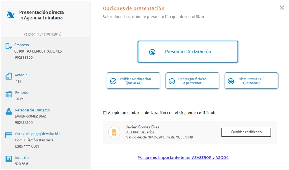This screenshot has height=170, width=289.
Task: Click the Persona de Contacto label
Action: click(x=33, y=110)
